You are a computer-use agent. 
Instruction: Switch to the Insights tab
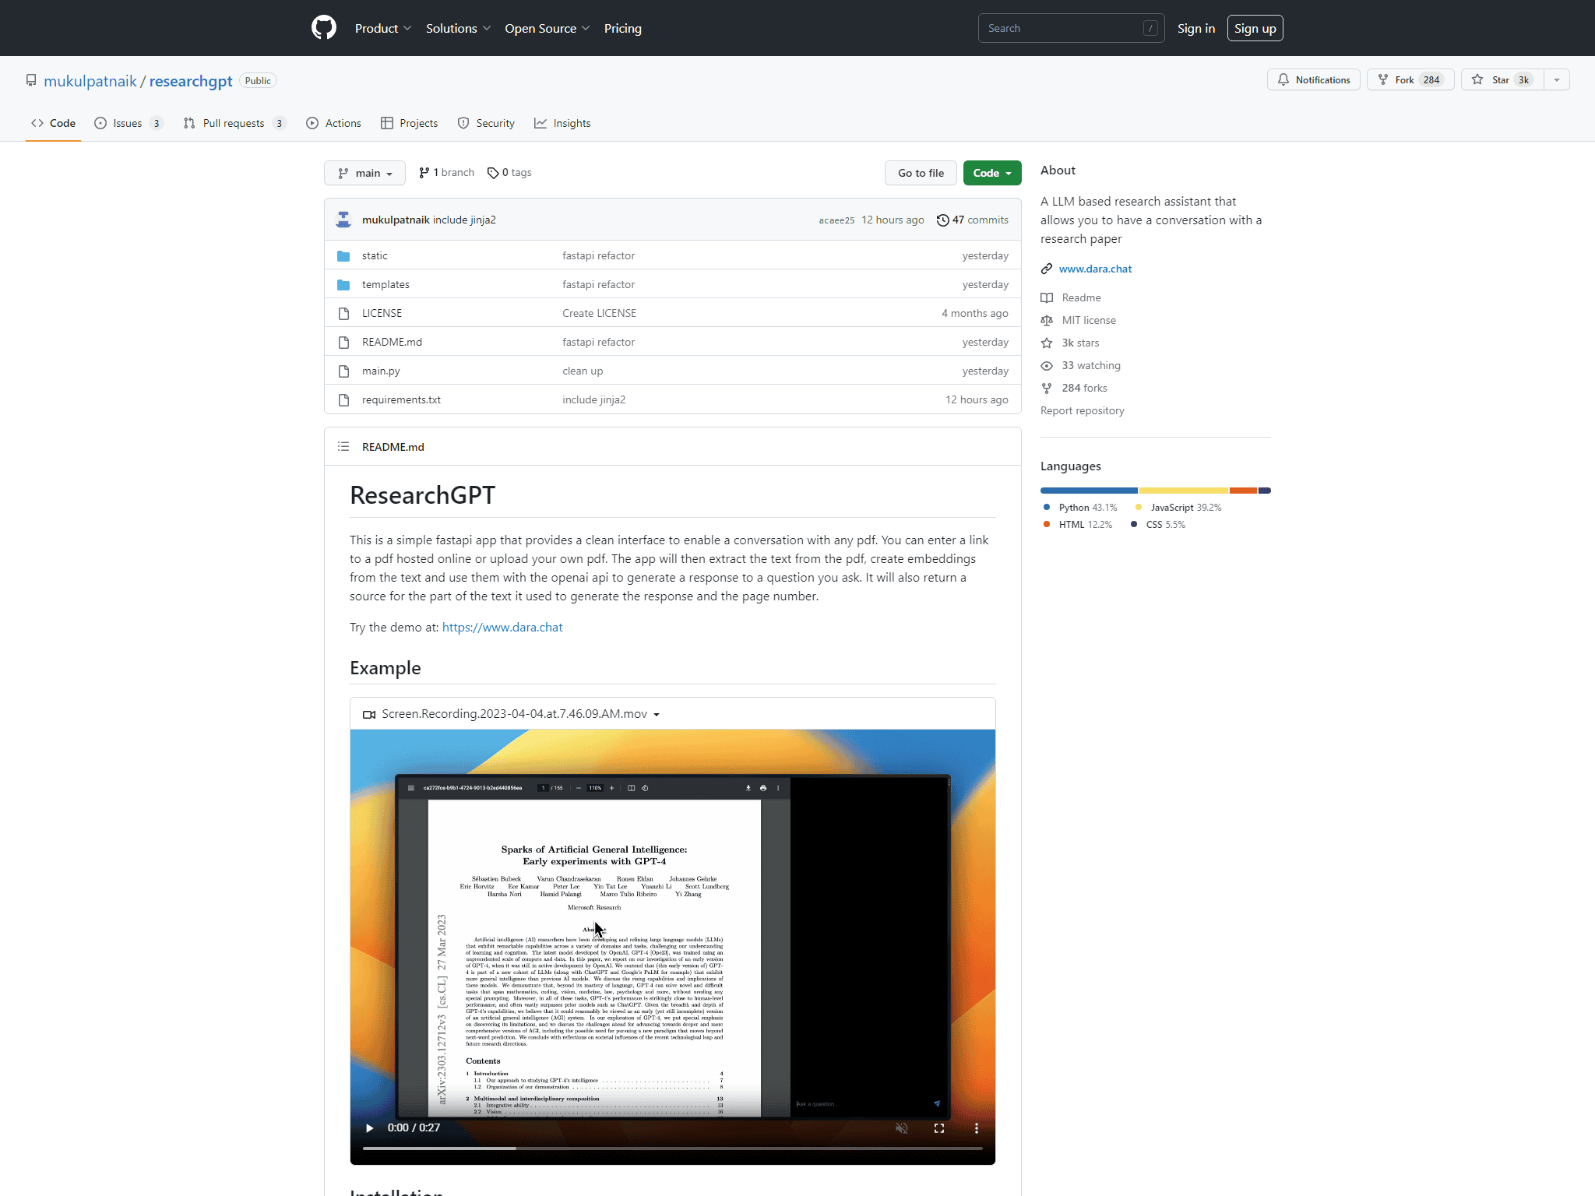pos(562,123)
